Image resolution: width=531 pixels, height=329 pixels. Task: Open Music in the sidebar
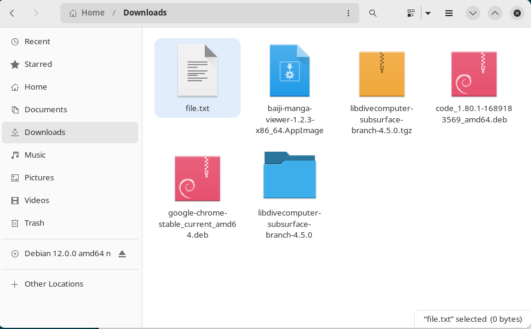(70, 155)
